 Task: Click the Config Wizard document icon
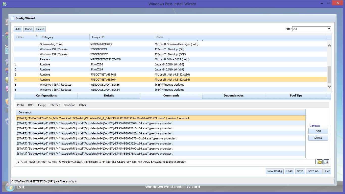coord(13,18)
